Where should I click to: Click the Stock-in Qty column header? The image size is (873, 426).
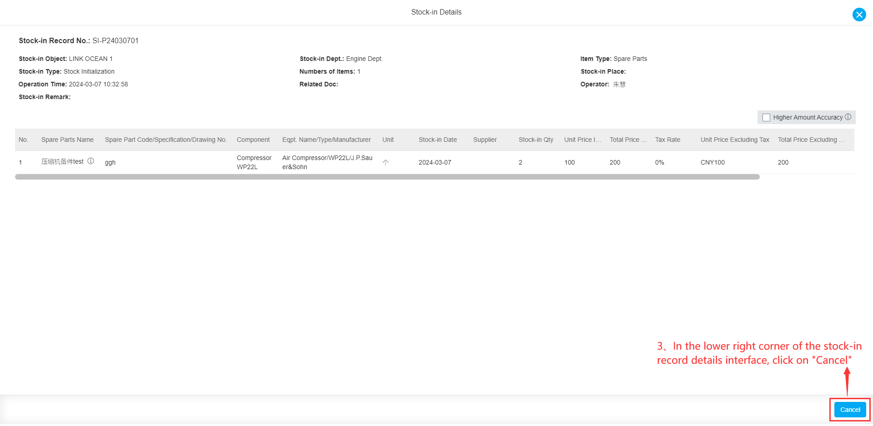point(536,140)
